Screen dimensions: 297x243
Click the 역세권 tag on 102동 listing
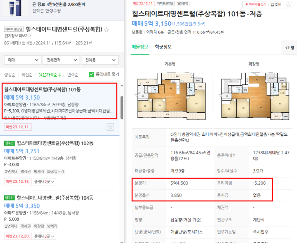pos(26,171)
